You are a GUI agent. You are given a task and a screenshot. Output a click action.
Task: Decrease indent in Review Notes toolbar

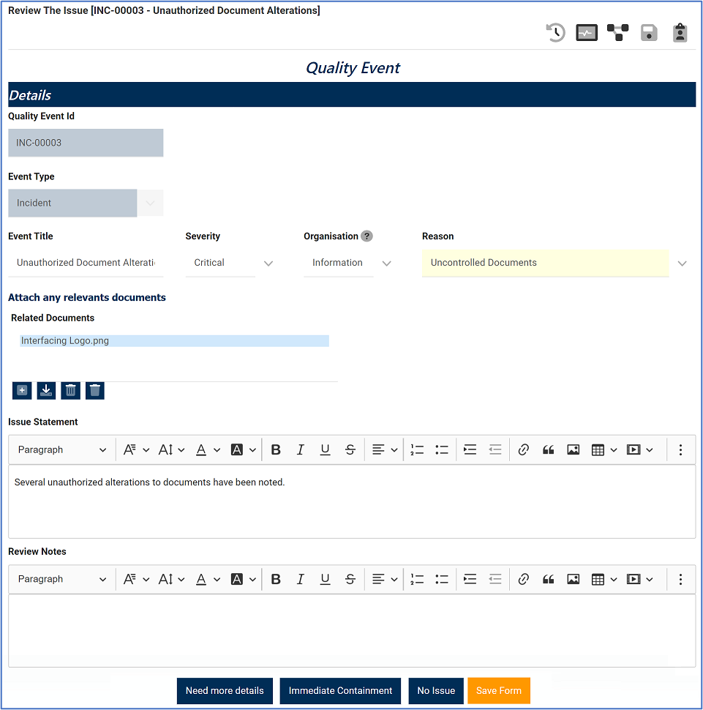pyautogui.click(x=495, y=579)
